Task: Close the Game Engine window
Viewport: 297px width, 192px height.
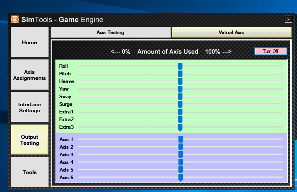Action: coord(288,19)
